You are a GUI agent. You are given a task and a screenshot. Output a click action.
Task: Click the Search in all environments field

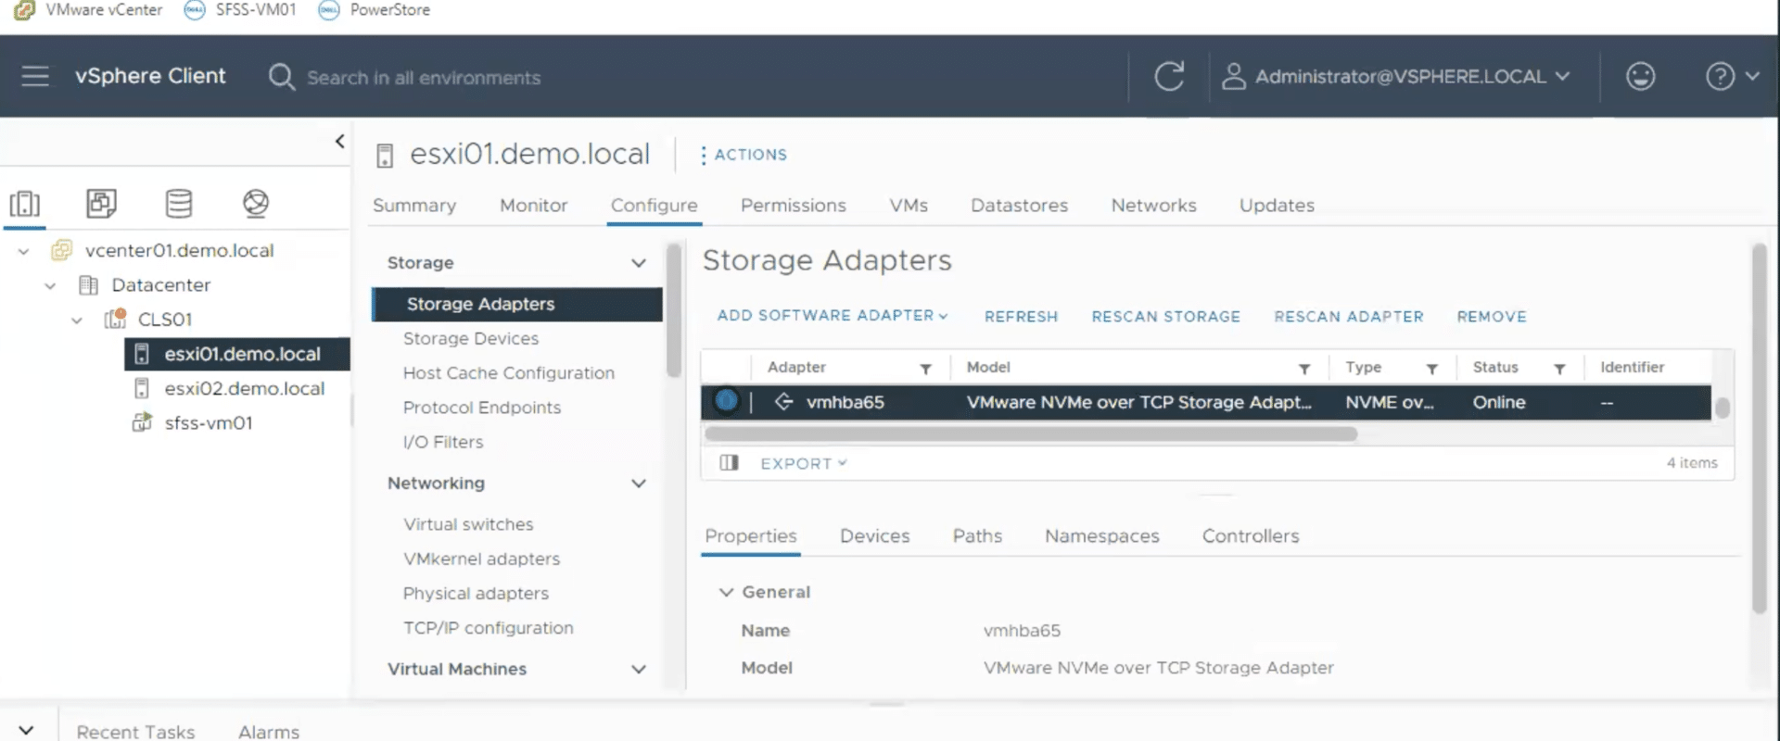coord(423,78)
